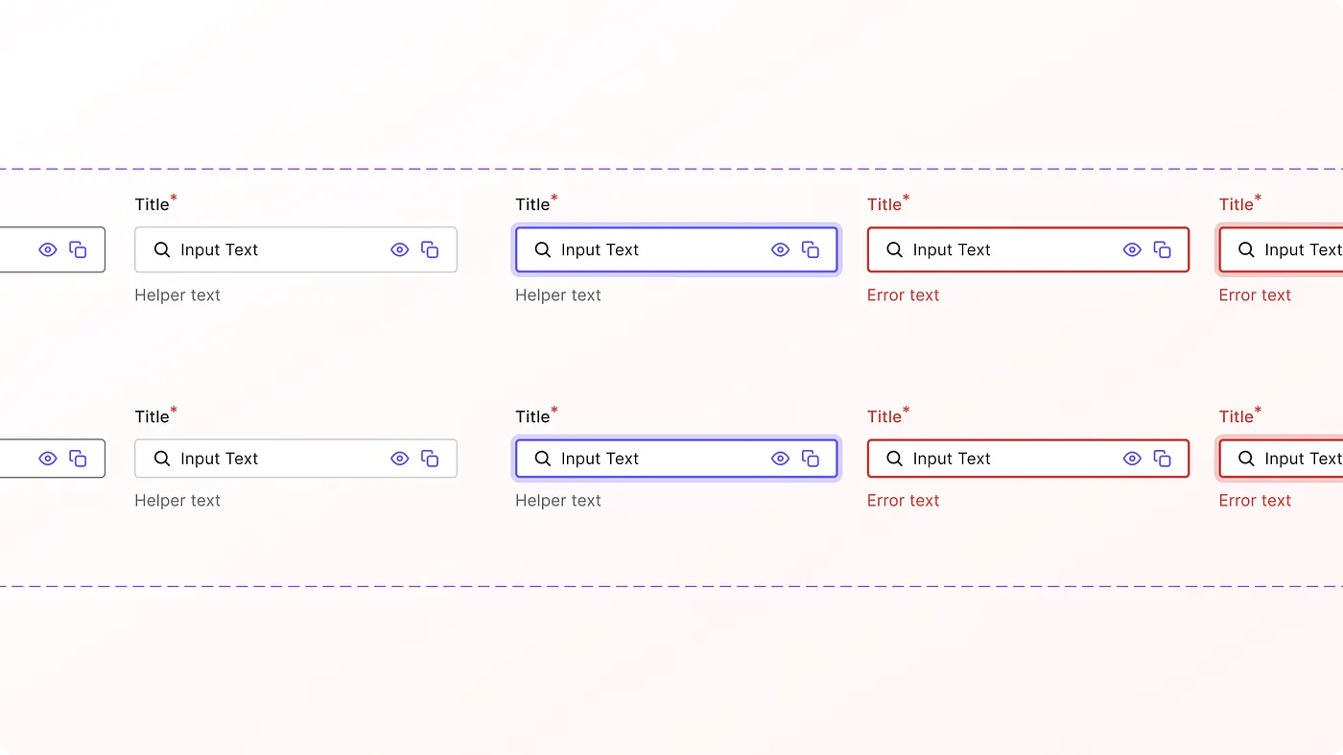Click search icon in bottom-row blue focused field
The image size is (1343, 755).
[x=543, y=459]
